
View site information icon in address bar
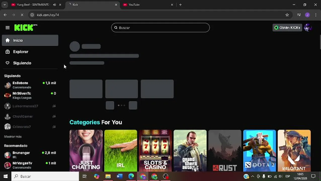click(32, 15)
